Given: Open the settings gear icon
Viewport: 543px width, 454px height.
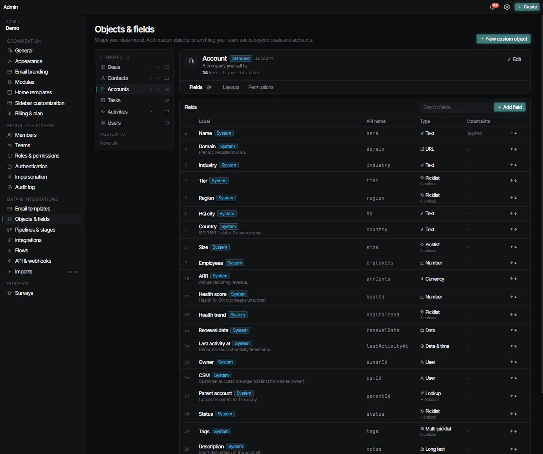Looking at the screenshot, I should click(x=507, y=7).
